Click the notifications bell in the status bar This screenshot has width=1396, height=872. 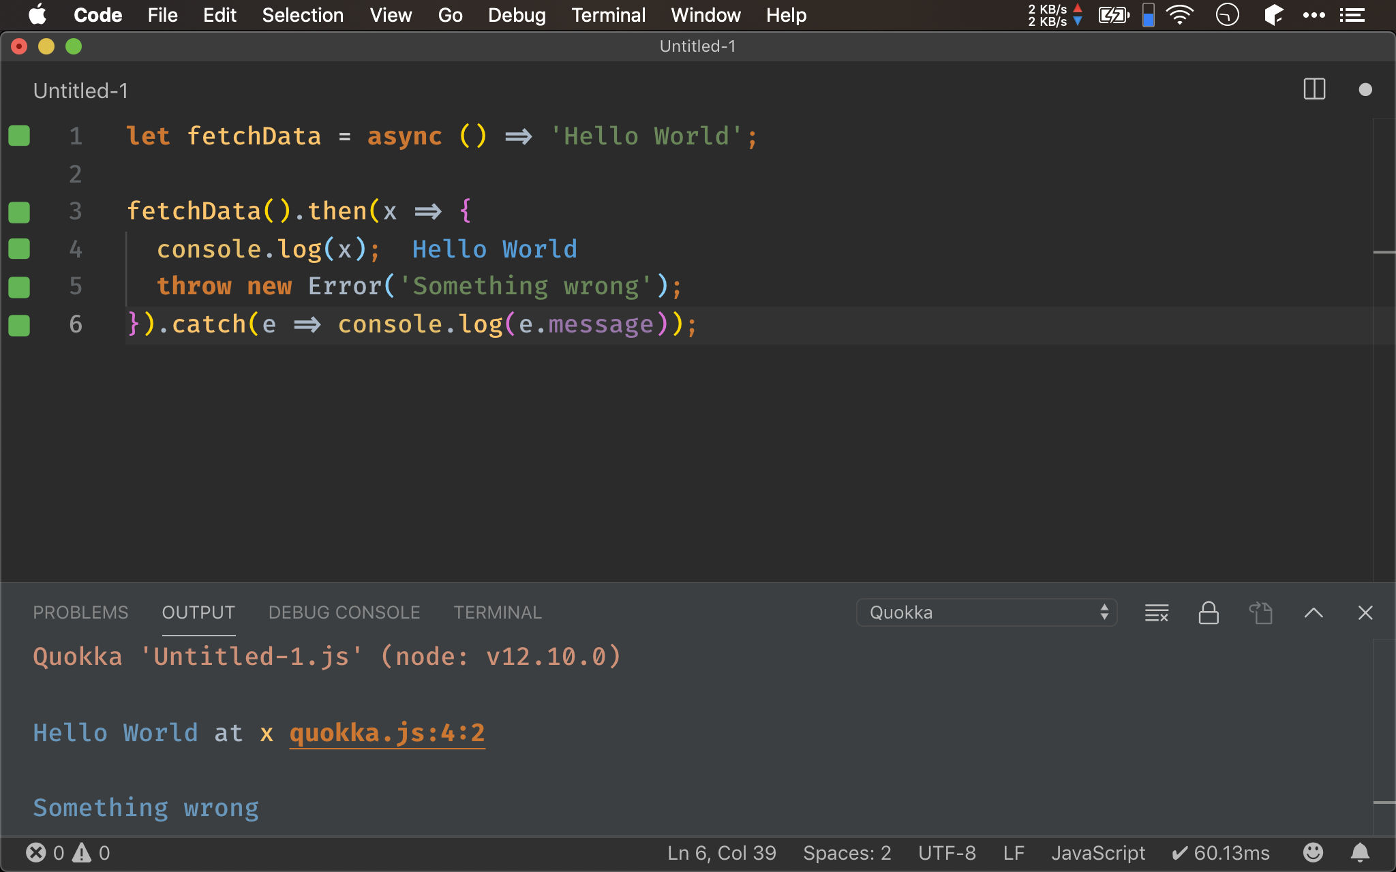pyautogui.click(x=1359, y=852)
